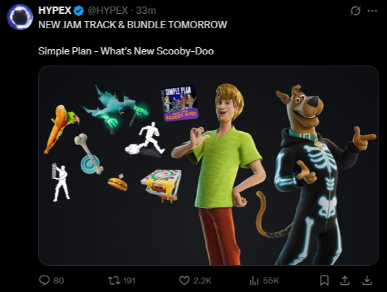Download media with the download arrow icon

coord(367,280)
